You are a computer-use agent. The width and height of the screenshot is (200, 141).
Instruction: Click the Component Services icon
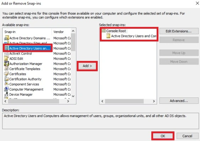click(6, 84)
